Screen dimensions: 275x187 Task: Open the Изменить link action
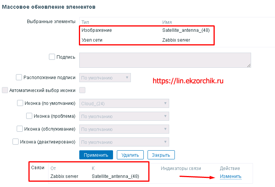(231, 176)
